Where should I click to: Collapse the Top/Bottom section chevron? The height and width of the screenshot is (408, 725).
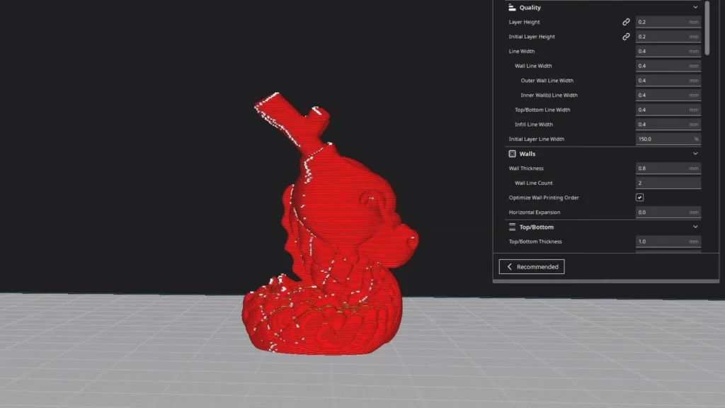pos(695,227)
